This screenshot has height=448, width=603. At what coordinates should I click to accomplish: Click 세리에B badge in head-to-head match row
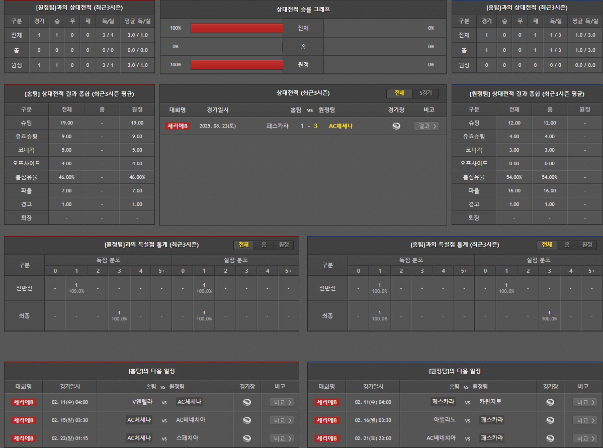pos(177,126)
